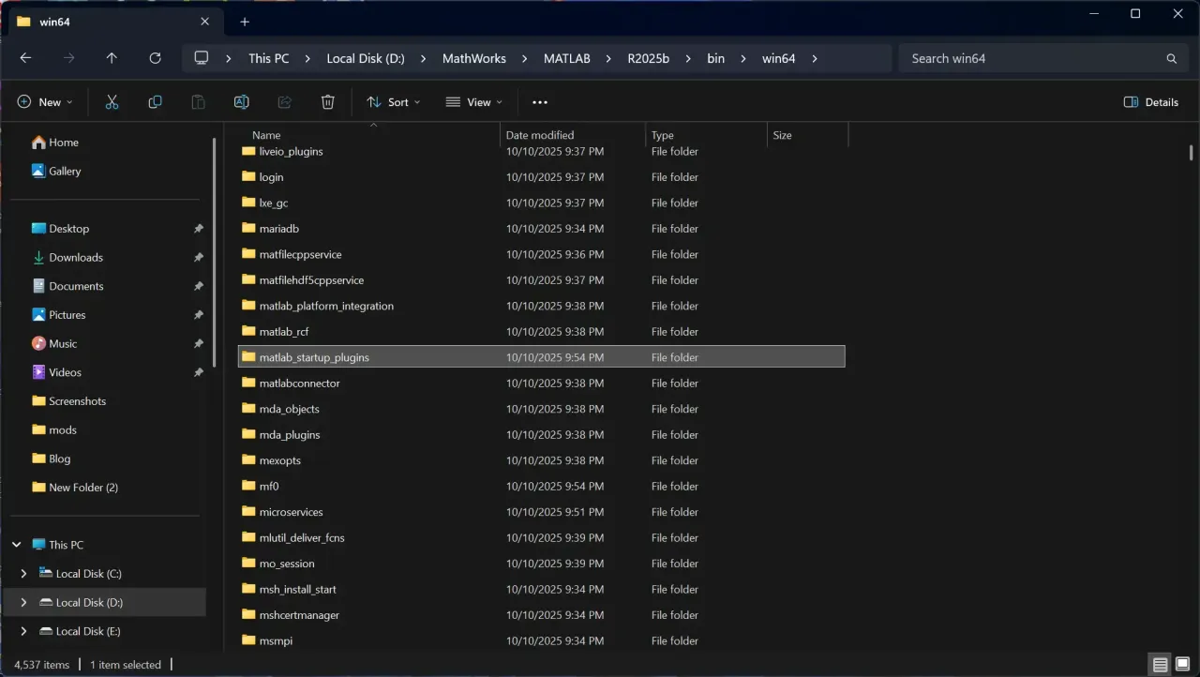This screenshot has height=677, width=1200.
Task: Open the See more ellipsis menu
Action: tap(539, 102)
